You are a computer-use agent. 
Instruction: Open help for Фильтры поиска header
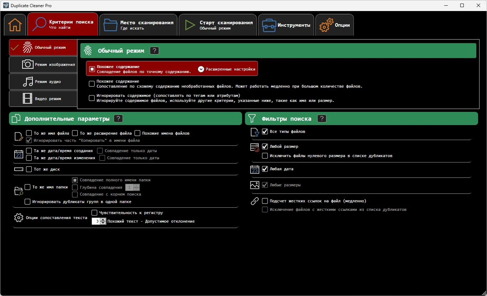click(322, 119)
